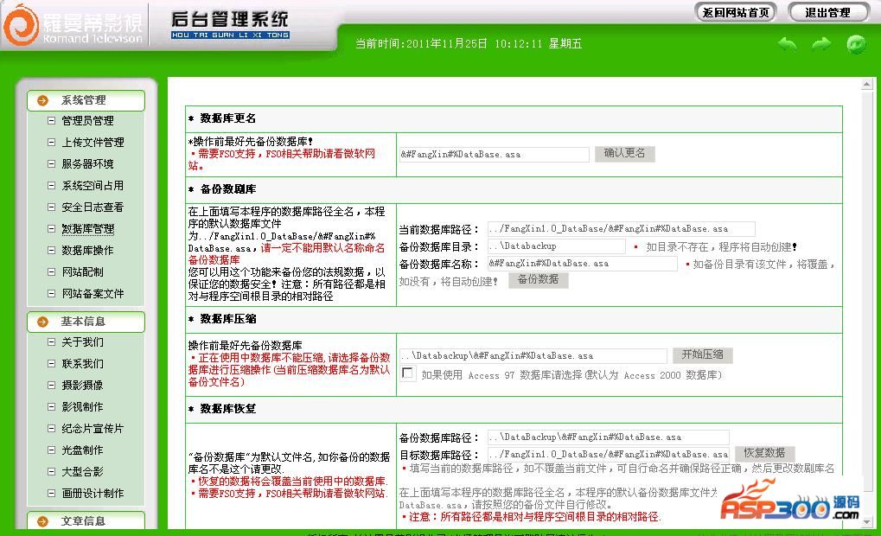Open 光盘制作 in the sidebar
The image size is (881, 536).
pos(83,450)
